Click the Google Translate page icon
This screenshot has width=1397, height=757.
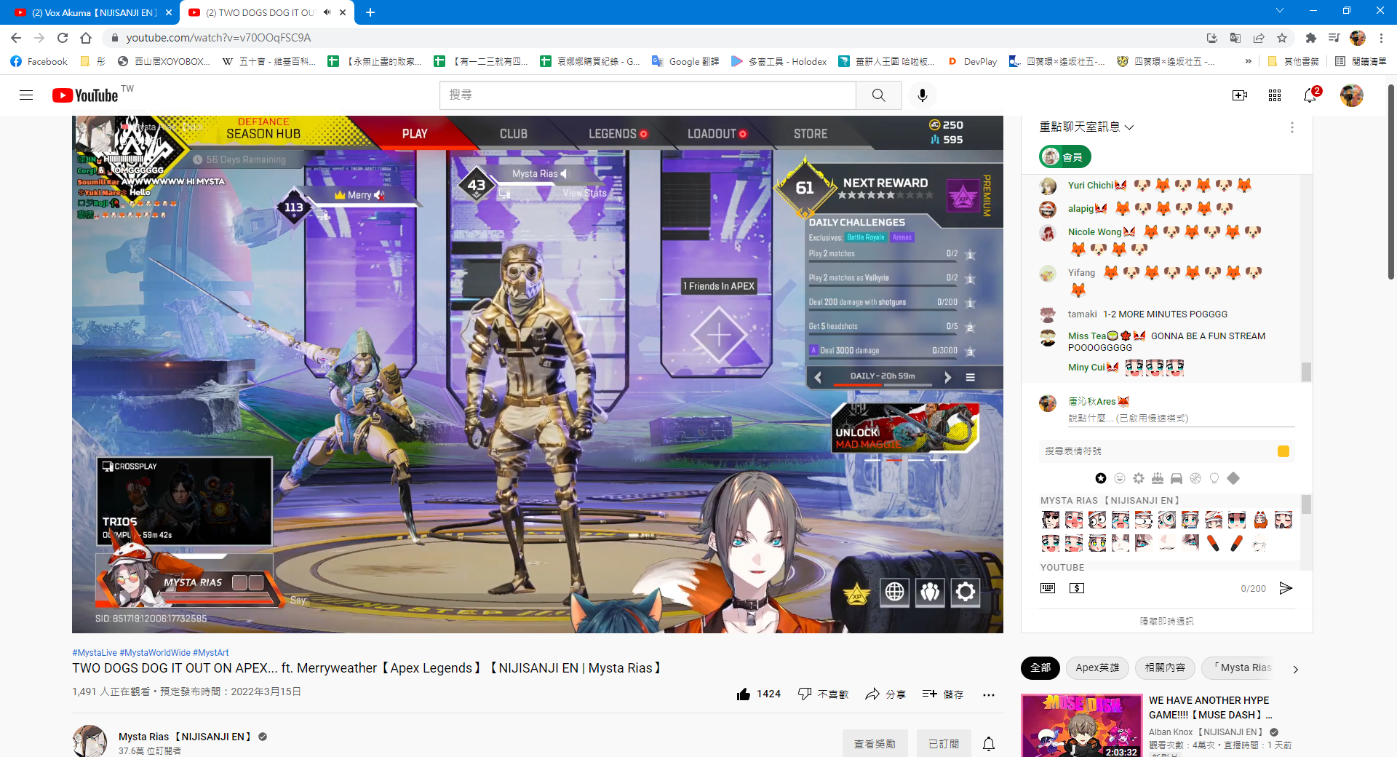[x=1235, y=38]
